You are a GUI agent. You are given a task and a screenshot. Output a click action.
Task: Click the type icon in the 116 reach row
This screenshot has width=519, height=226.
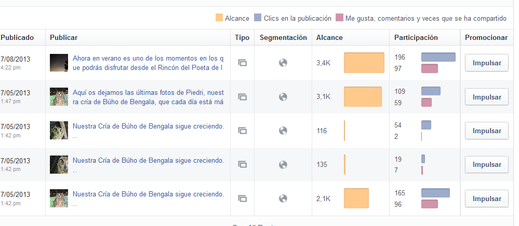242,131
